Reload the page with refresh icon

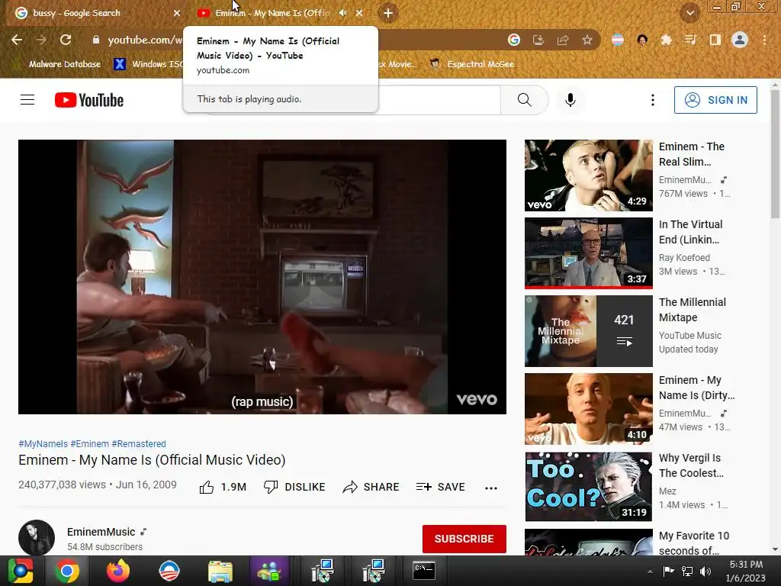66,40
